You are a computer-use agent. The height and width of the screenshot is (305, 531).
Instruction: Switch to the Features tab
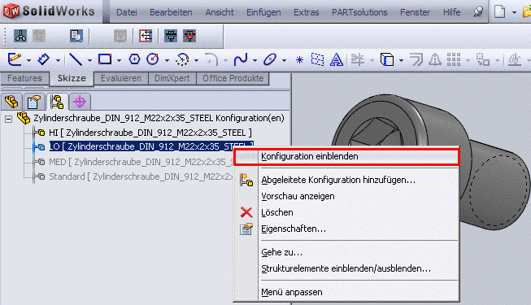(24, 78)
